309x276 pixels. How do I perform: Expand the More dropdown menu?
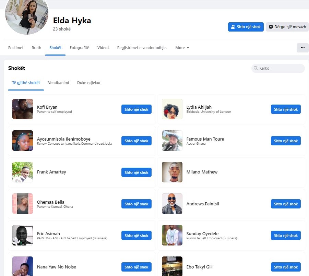point(182,48)
